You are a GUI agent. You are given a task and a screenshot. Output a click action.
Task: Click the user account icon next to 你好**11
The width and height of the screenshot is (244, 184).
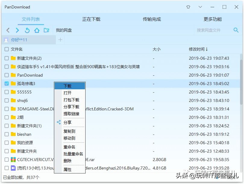(7, 40)
